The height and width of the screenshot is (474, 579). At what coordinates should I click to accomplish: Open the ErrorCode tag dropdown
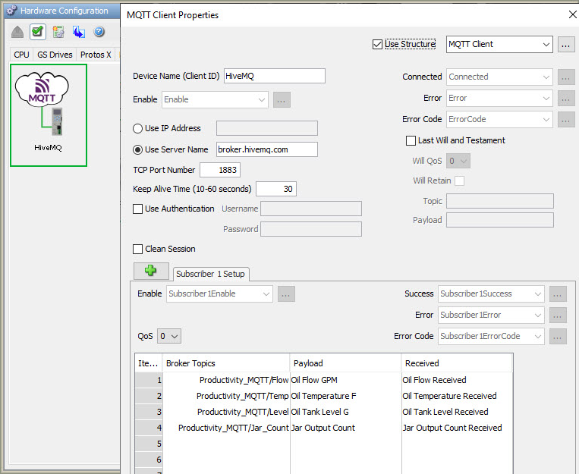pos(499,119)
